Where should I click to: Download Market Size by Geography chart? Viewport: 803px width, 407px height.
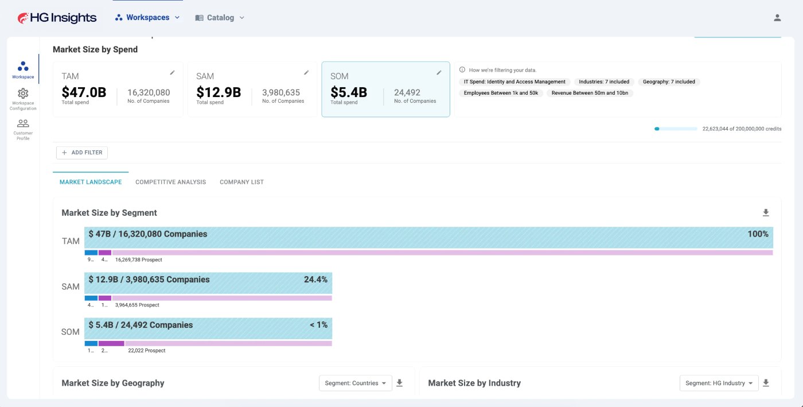400,383
